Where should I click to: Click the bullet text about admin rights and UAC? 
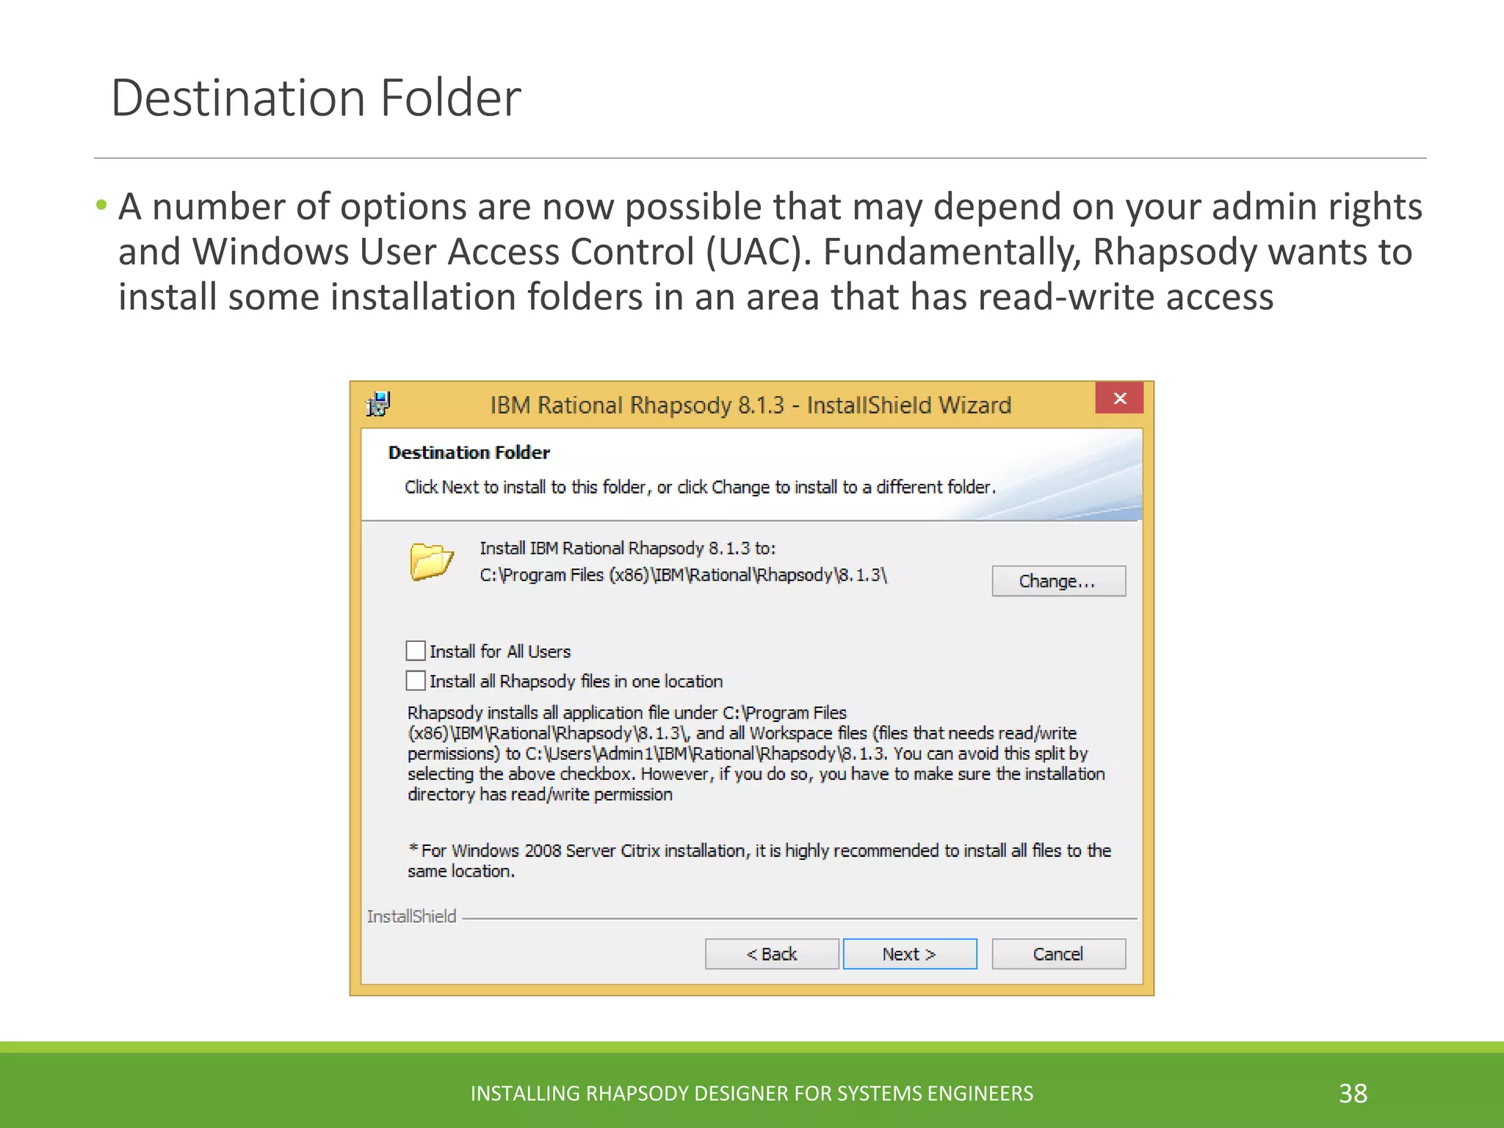click(x=770, y=251)
